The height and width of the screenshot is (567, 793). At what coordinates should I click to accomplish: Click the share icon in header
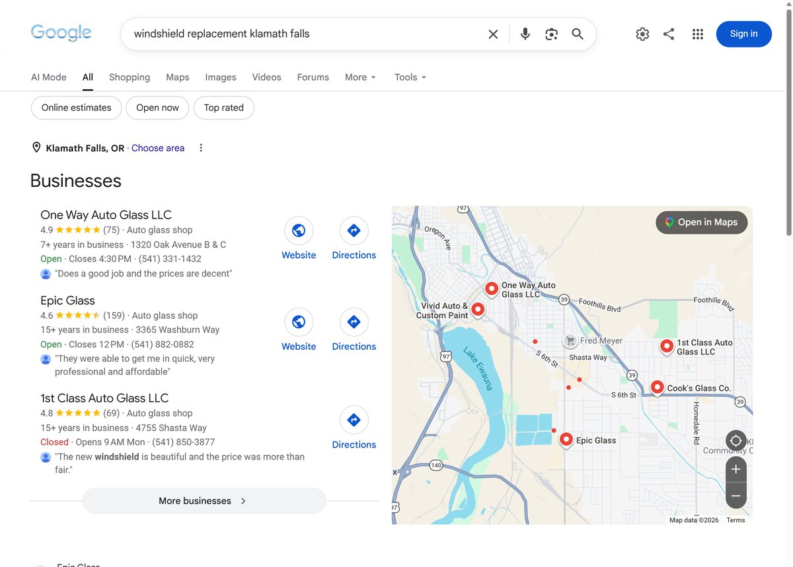[x=669, y=34]
